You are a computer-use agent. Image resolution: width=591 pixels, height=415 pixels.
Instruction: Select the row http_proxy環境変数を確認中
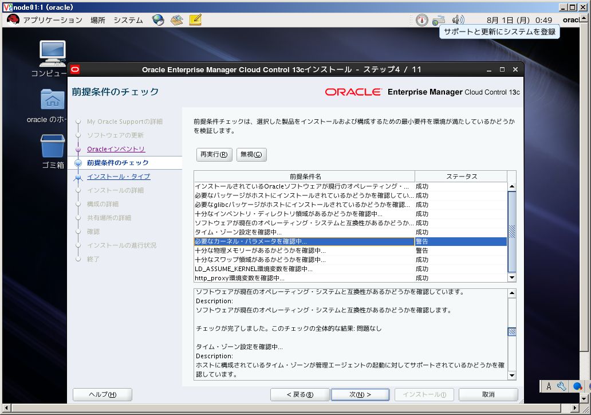(x=350, y=278)
